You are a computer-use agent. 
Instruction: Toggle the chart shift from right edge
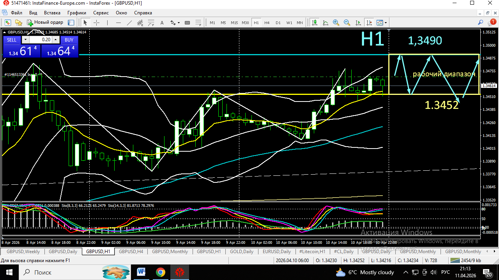[369, 23]
